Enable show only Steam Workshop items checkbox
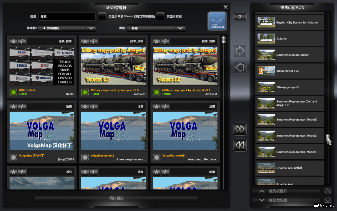Screen dimensions: 337x211 coord(102,16)
